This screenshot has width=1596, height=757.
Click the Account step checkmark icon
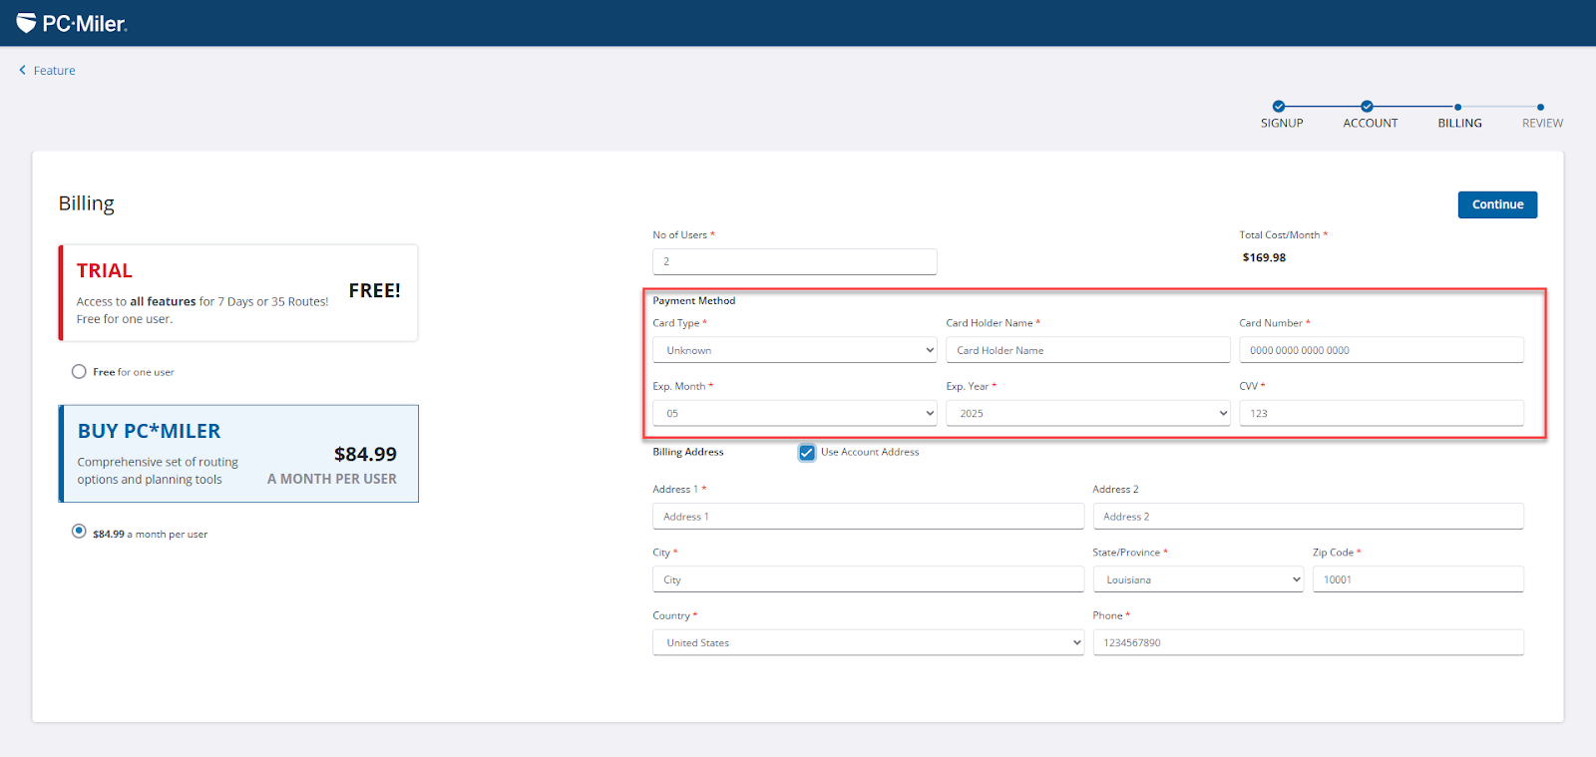pos(1367,107)
